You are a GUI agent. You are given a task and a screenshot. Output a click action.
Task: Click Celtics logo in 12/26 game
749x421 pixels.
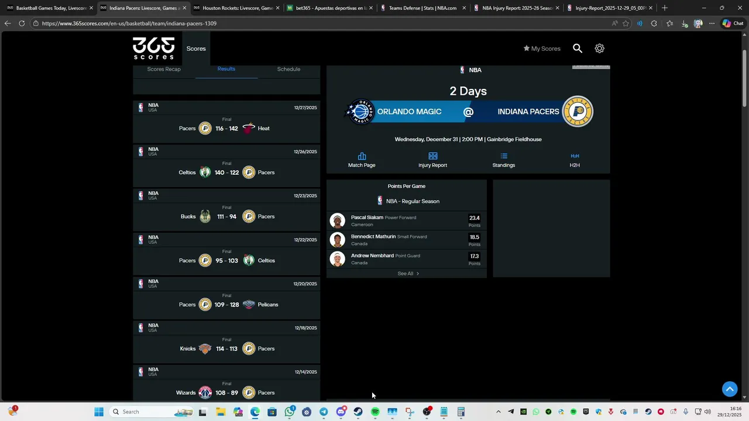point(205,172)
